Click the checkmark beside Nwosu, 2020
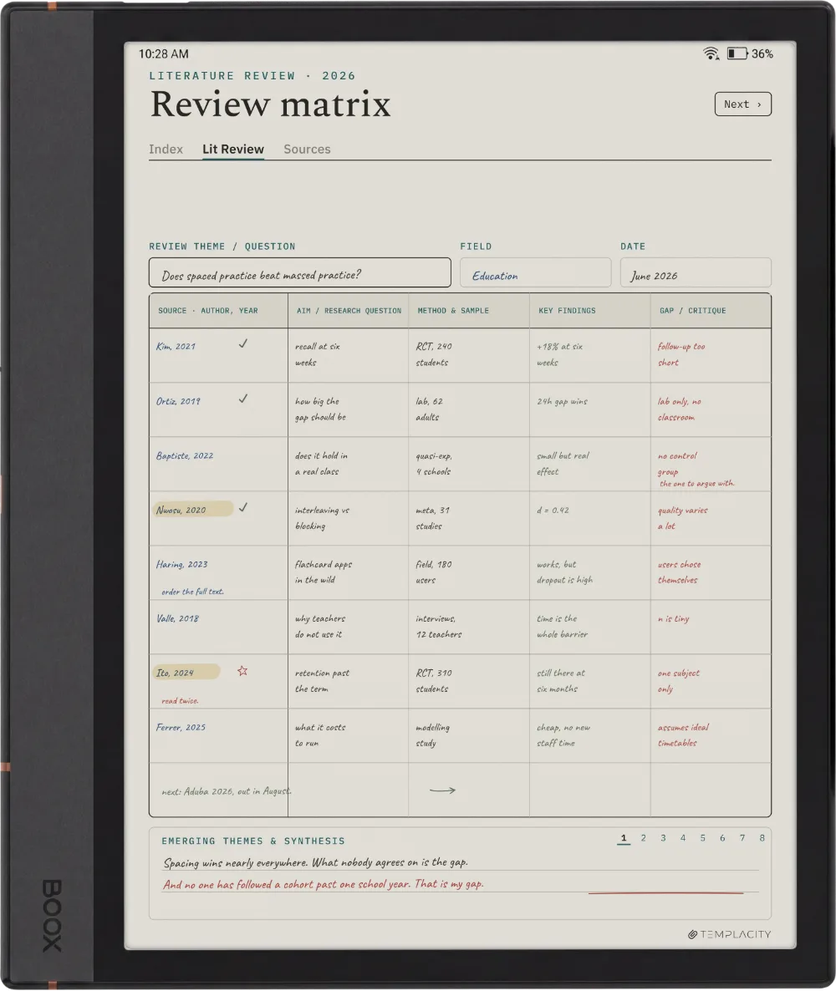The image size is (836, 991). [242, 507]
